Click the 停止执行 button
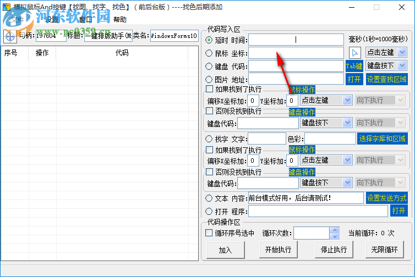Viewport: 415px width, 277px height. pos(334,250)
